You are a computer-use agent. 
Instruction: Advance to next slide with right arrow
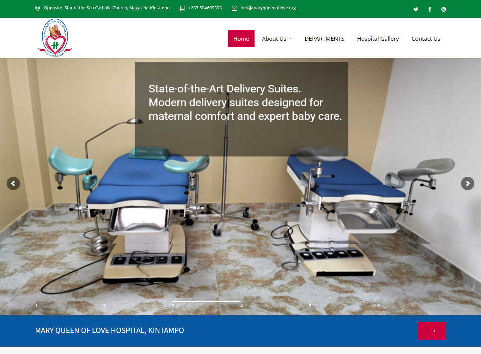pos(468,184)
